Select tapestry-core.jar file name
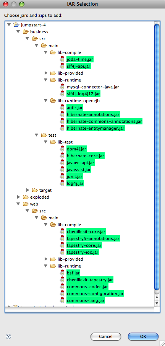The height and width of the screenshot is (346, 165). [84, 245]
